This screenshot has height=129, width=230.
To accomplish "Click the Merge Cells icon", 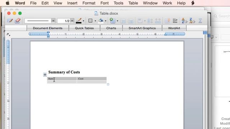I will 123,21.
